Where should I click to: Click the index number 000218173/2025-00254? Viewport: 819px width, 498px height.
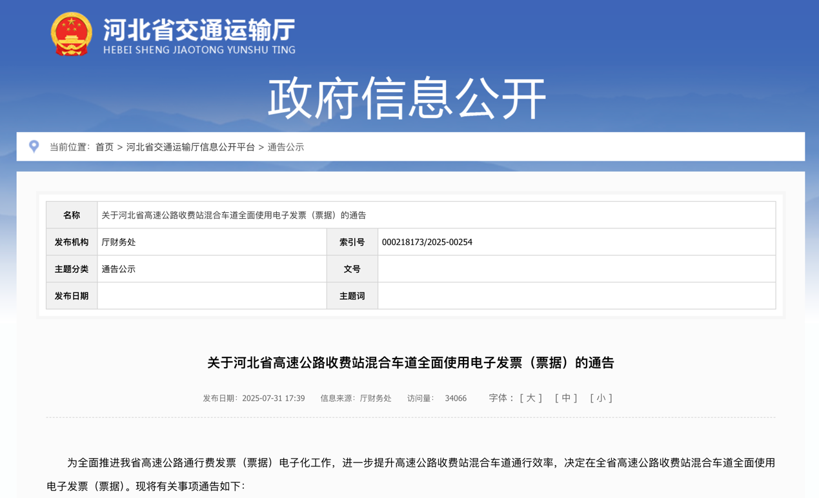[427, 242]
